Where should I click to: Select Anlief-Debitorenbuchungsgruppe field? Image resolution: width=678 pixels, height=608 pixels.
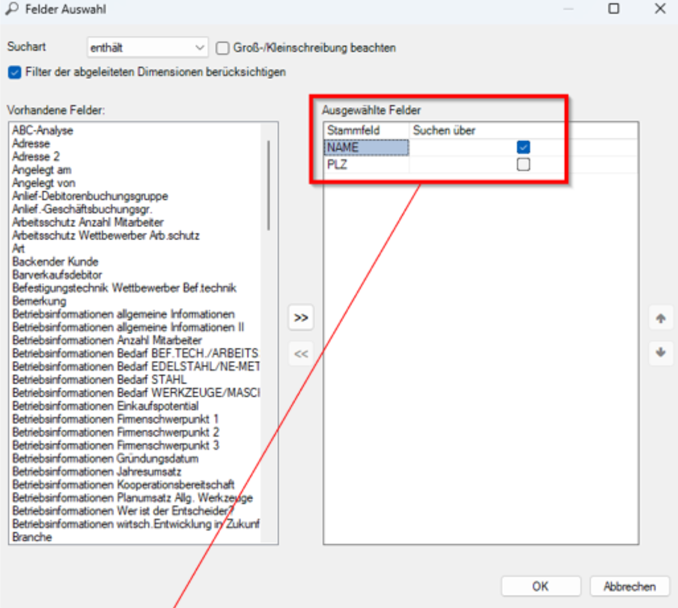90,196
